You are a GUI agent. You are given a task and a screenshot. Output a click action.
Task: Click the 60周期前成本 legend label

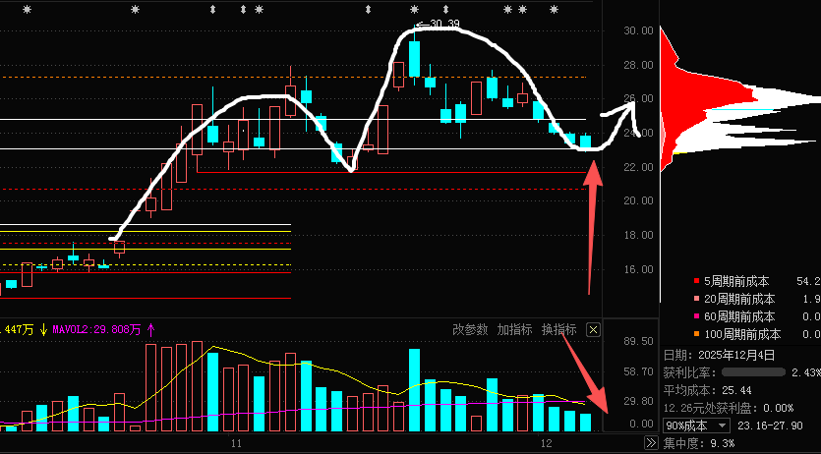coord(739,316)
